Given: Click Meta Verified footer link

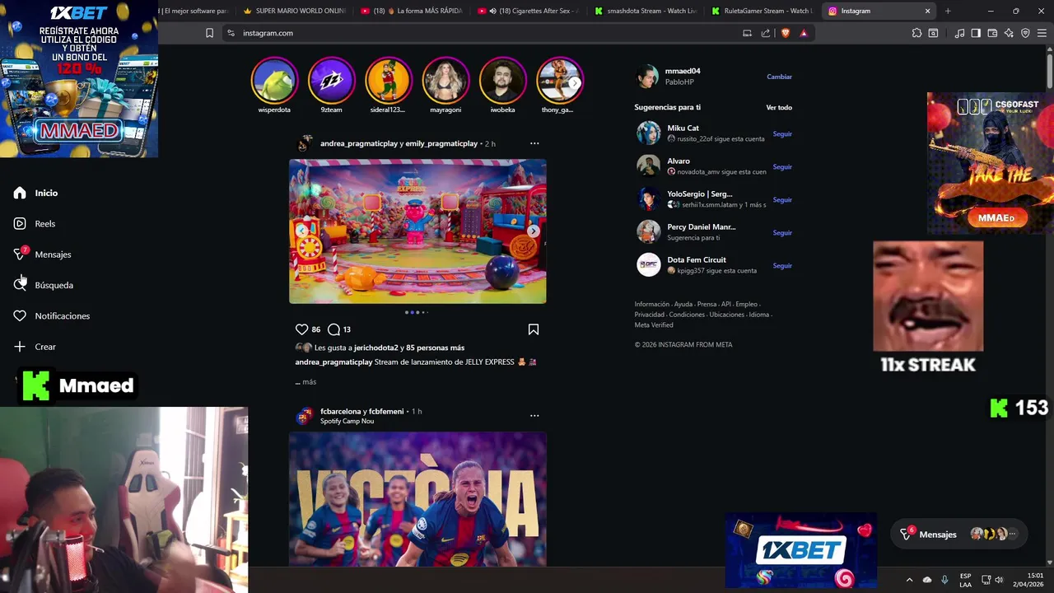Looking at the screenshot, I should point(654,325).
